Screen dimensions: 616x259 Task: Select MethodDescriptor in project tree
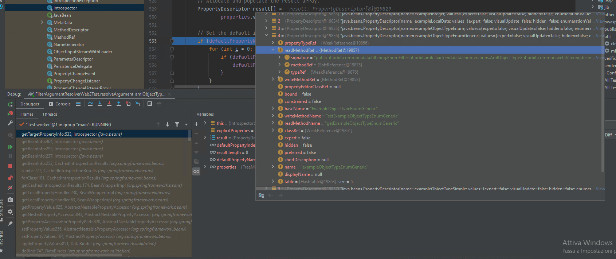(x=71, y=30)
